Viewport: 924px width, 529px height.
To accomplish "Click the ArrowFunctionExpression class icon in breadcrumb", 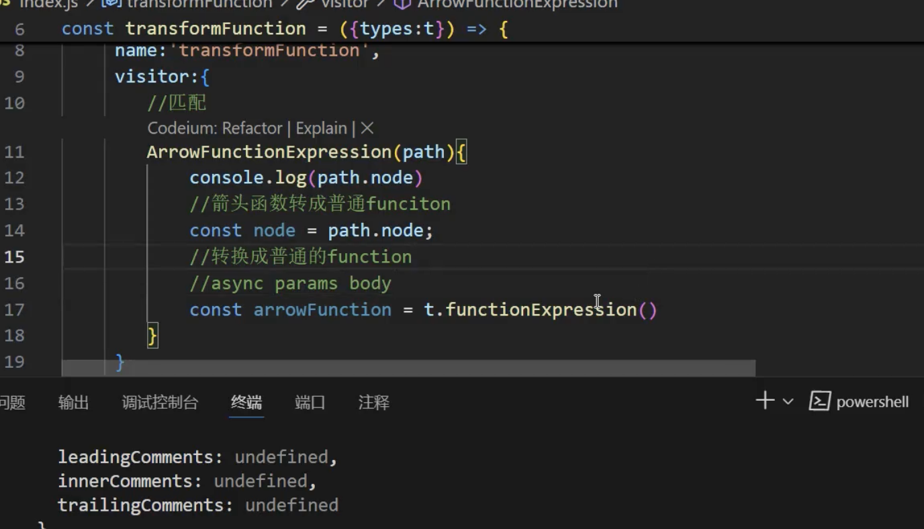I will click(402, 5).
